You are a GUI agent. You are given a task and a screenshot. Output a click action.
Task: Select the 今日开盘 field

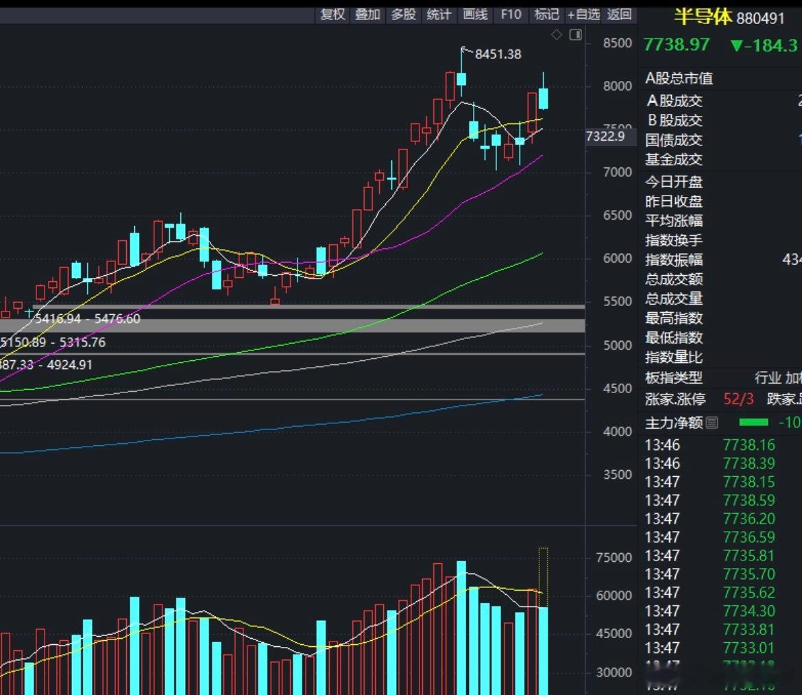click(720, 182)
